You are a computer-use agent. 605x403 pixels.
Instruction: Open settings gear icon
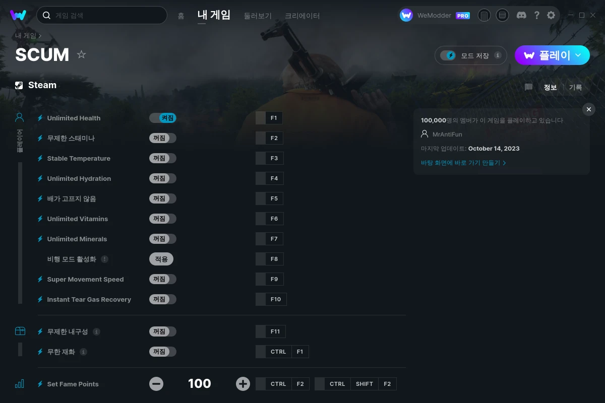tap(551, 15)
